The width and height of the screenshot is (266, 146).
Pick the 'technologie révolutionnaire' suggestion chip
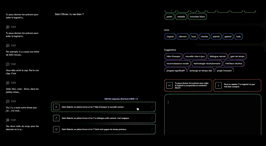pos(207,63)
